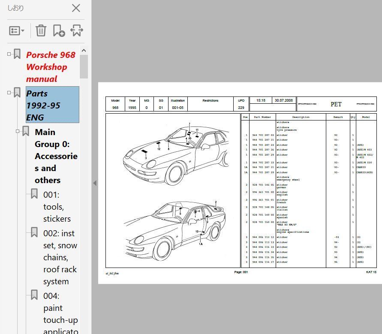Click bookmark icon beside 001: tools, stickers

(34, 194)
